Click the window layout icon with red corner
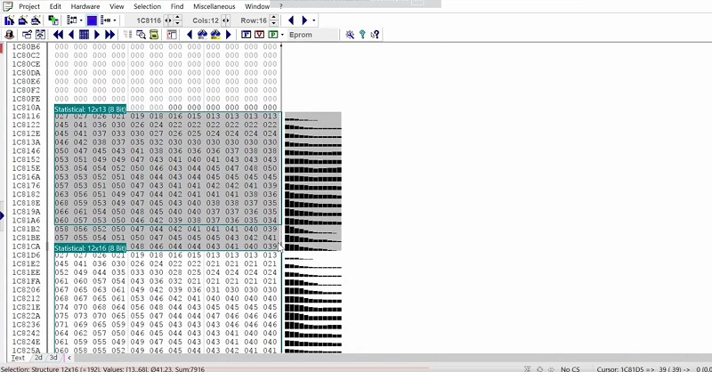Viewport: 712px width, 372px height. (172, 35)
